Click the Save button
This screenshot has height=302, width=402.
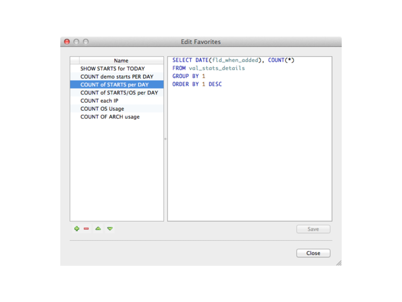(x=313, y=229)
